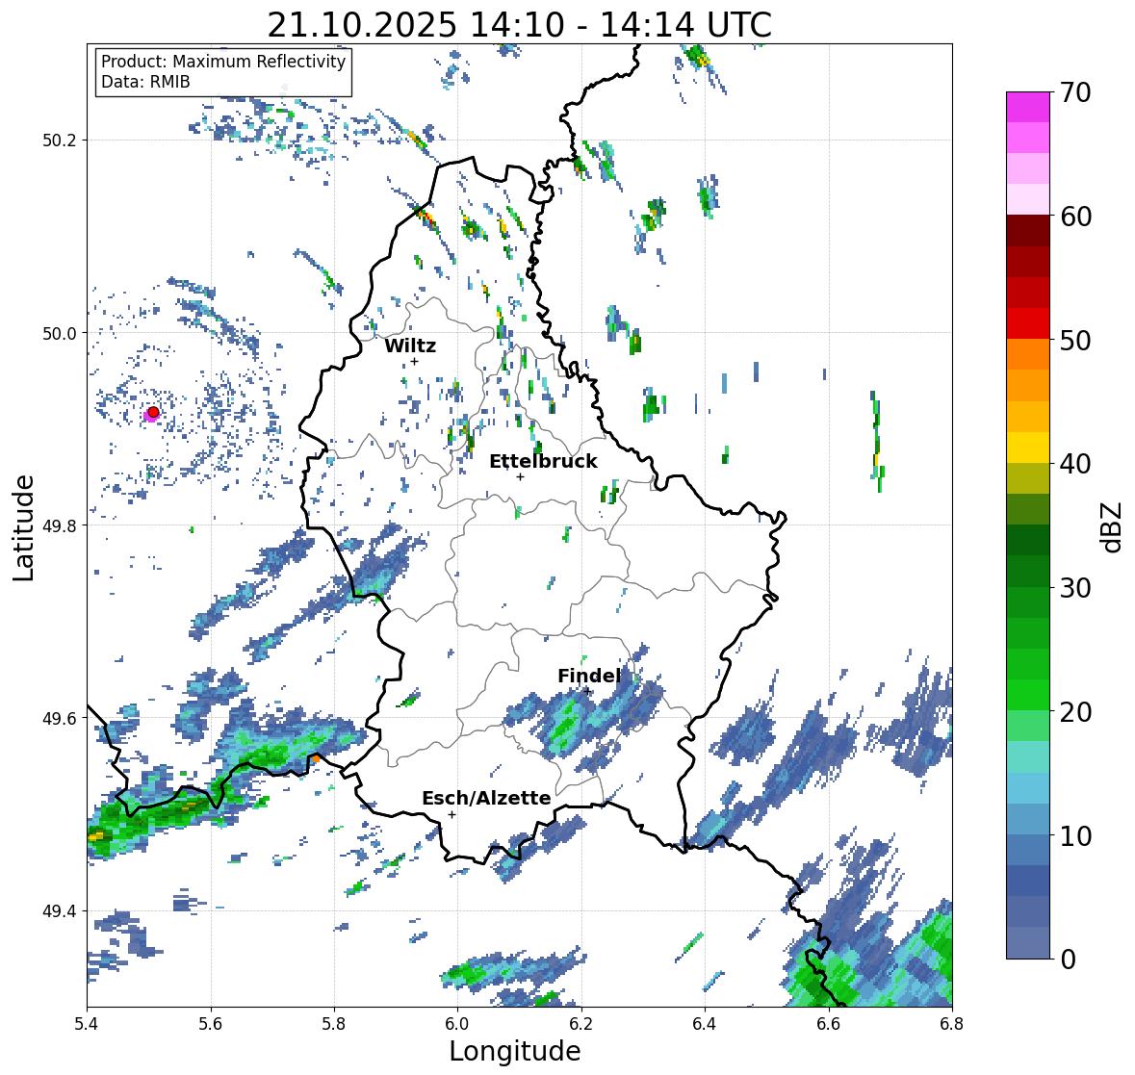Click the Findel station label
This screenshot has width=1135, height=1075.
pyautogui.click(x=588, y=676)
